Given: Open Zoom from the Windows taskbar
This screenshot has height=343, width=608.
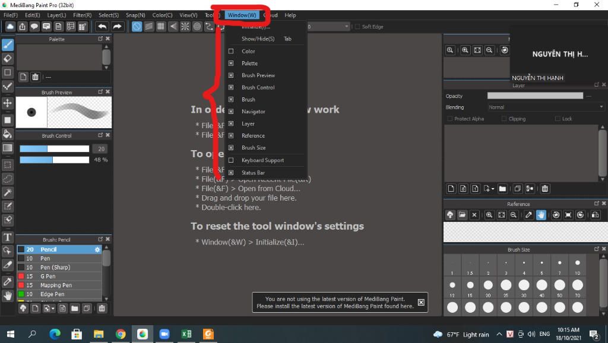Looking at the screenshot, I should click(164, 334).
